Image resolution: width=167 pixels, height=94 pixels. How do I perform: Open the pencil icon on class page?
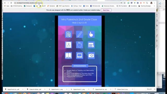coord(80,34)
